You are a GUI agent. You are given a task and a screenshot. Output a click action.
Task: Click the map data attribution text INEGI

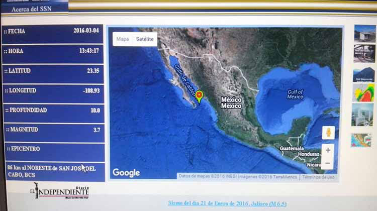click(x=231, y=176)
